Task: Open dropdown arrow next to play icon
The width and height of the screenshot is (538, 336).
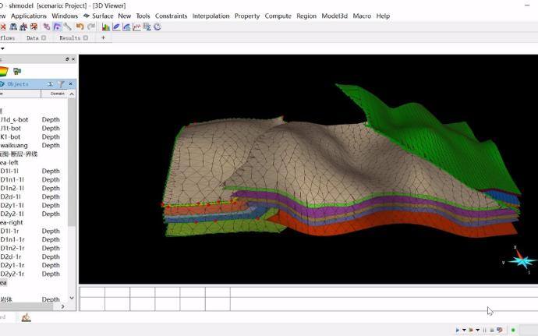Action: point(464,331)
